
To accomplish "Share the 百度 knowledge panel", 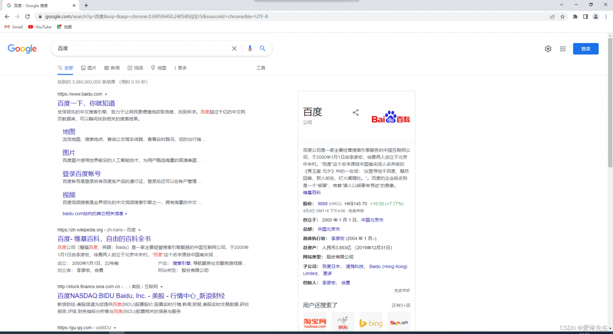I will (355, 112).
